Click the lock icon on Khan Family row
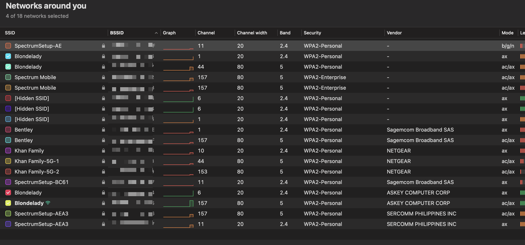The height and width of the screenshot is (245, 525). (x=104, y=151)
